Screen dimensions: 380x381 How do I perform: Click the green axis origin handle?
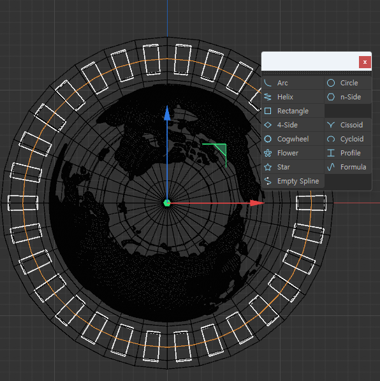click(167, 203)
